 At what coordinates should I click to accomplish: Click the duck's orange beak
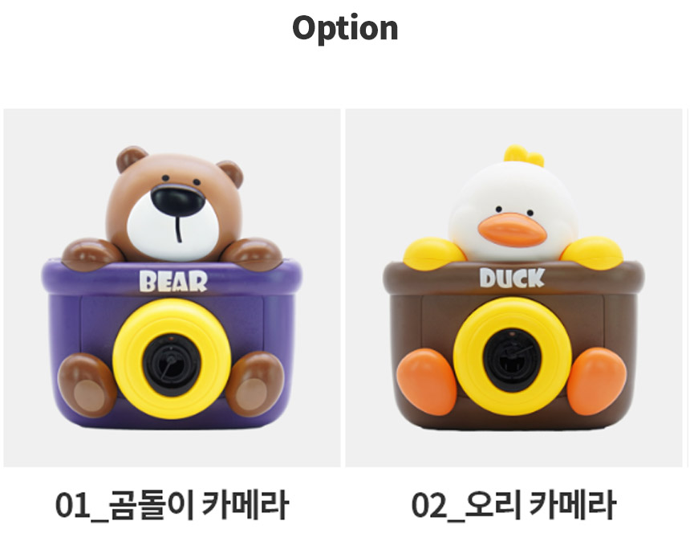point(512,230)
